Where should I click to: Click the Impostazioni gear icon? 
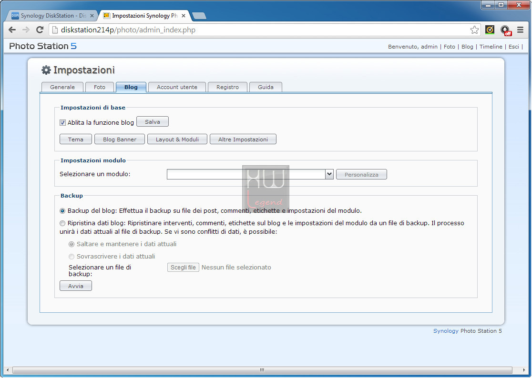pos(46,70)
